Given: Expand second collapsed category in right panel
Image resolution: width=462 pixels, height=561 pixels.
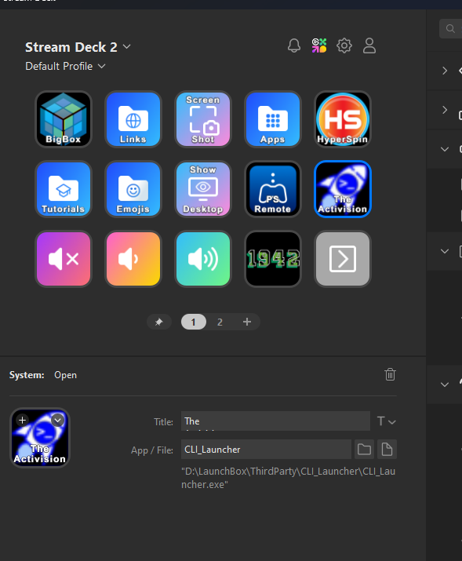Looking at the screenshot, I should 445,110.
